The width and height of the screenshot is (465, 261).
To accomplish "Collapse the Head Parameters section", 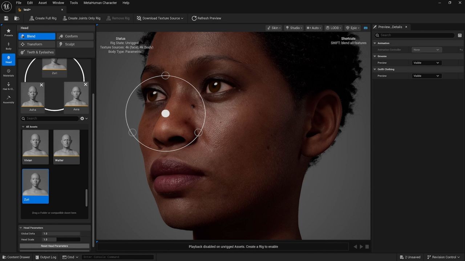I will tap(21, 228).
